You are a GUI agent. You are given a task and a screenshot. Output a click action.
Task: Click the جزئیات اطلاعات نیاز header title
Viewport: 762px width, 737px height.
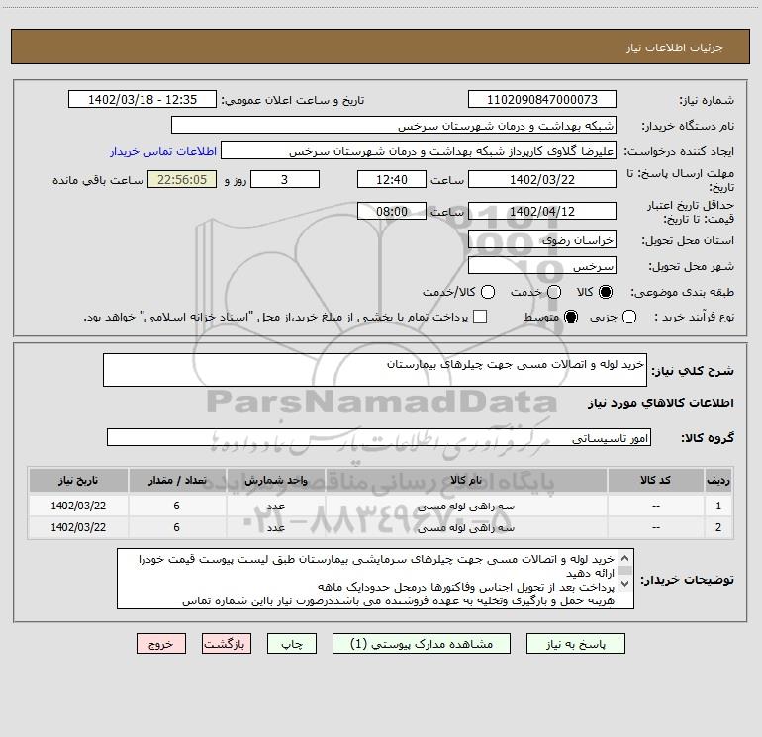(x=675, y=47)
